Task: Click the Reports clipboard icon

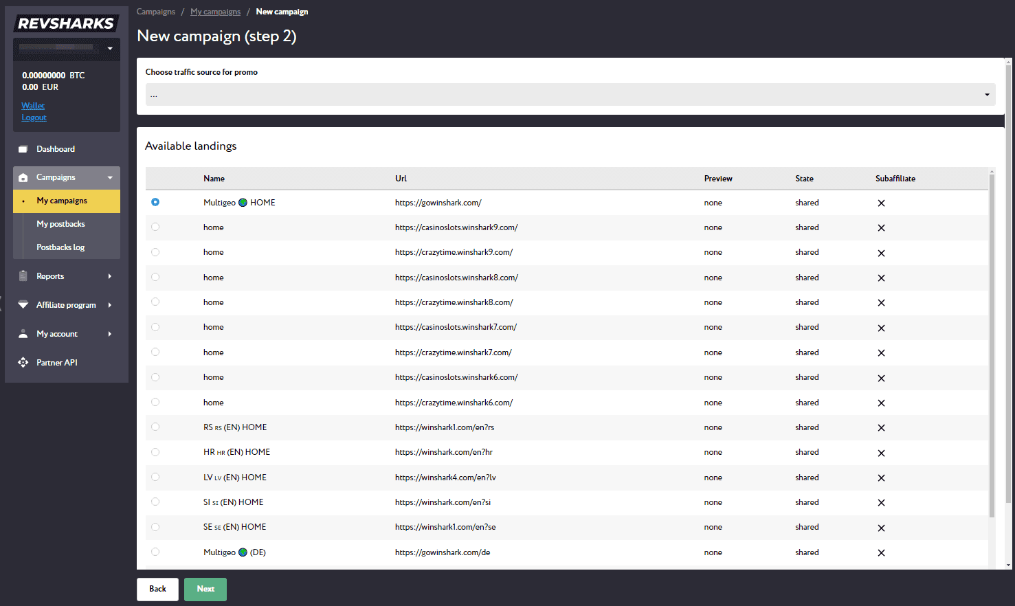Action: point(23,276)
